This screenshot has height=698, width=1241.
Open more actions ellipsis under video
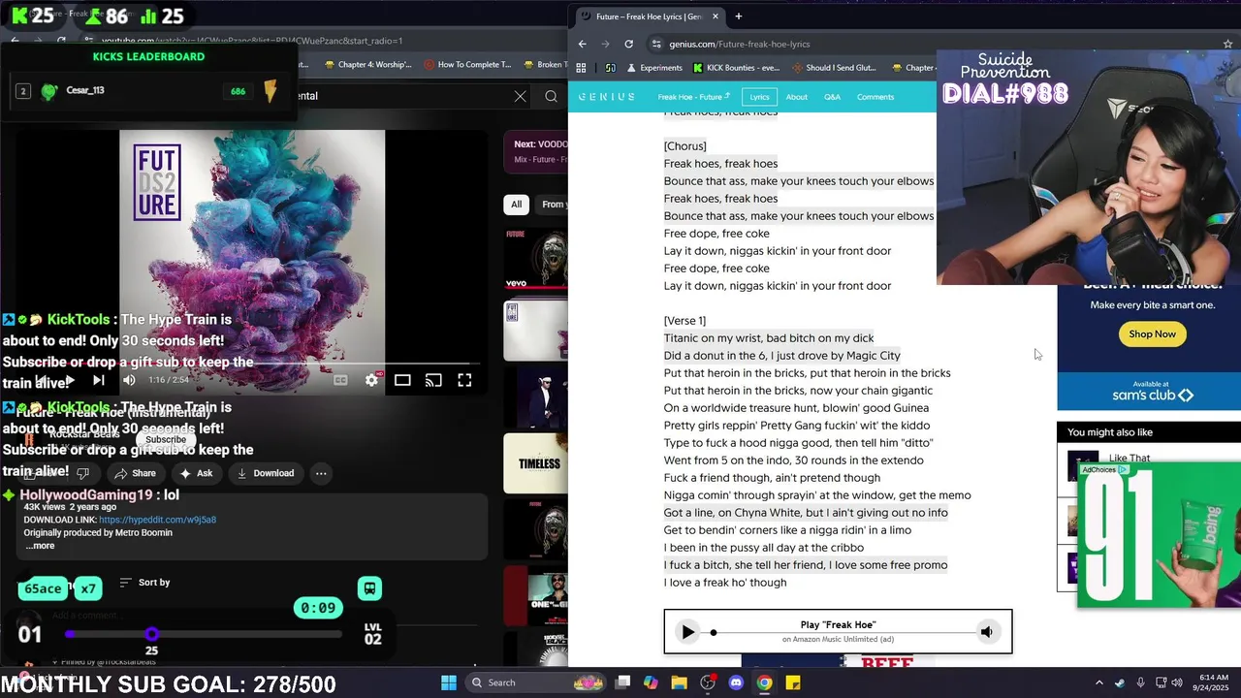click(321, 473)
